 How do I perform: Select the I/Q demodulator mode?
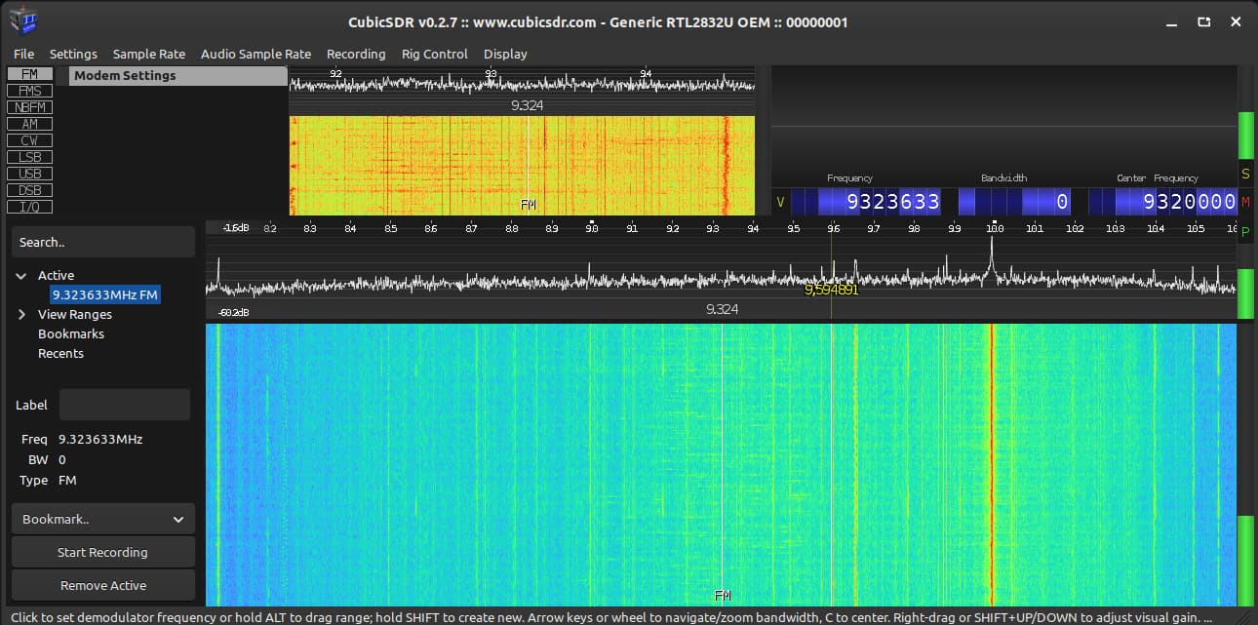click(x=29, y=207)
